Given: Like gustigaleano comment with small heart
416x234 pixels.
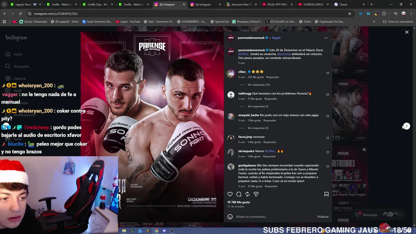Looking at the screenshot, I should pyautogui.click(x=328, y=167).
